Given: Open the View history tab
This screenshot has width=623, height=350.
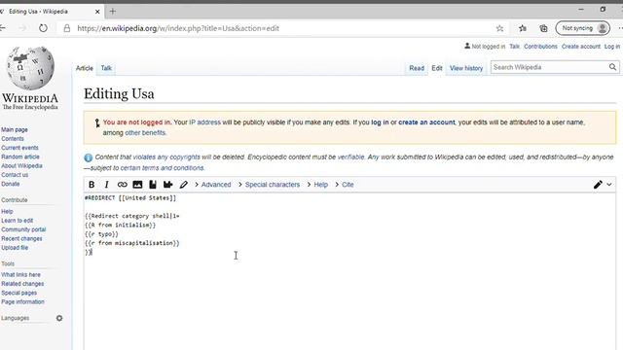Looking at the screenshot, I should tap(466, 68).
